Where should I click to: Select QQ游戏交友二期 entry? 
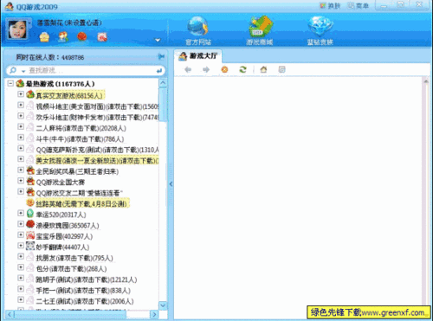click(x=80, y=193)
